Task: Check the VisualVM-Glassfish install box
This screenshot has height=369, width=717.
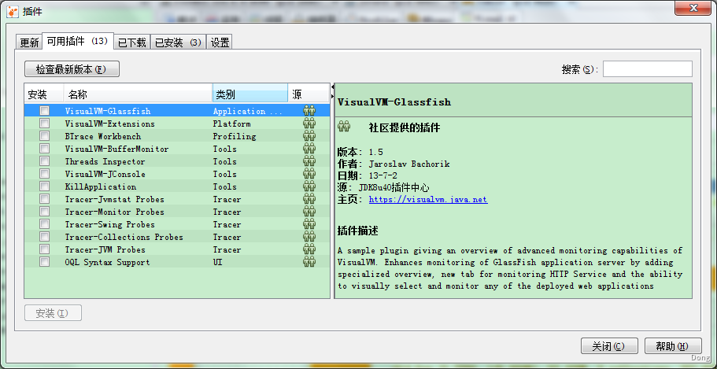Action: point(44,111)
